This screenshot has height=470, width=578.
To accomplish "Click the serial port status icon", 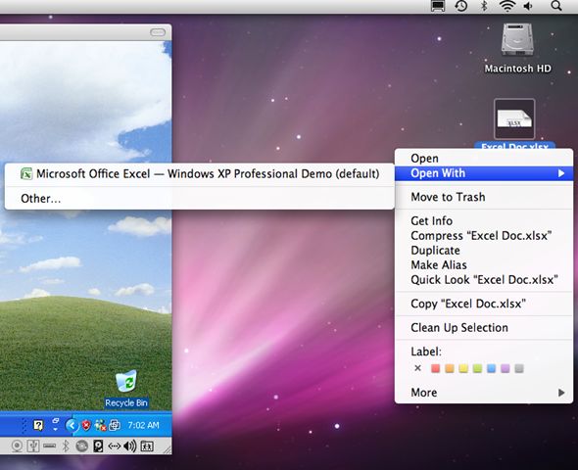I will (x=49, y=446).
